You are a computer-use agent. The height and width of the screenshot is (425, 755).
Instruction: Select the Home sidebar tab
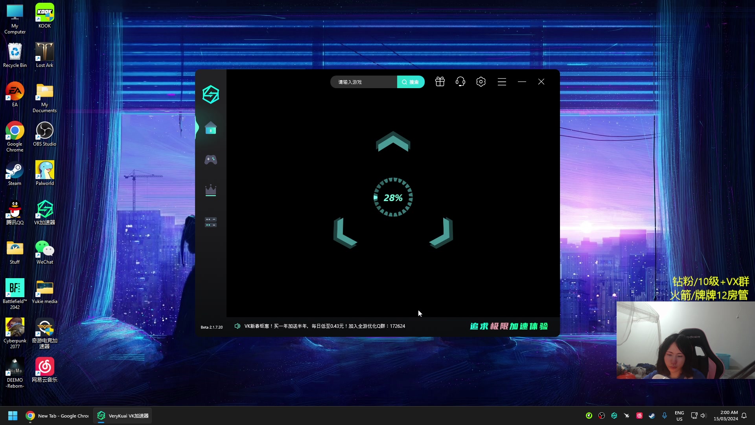[211, 128]
